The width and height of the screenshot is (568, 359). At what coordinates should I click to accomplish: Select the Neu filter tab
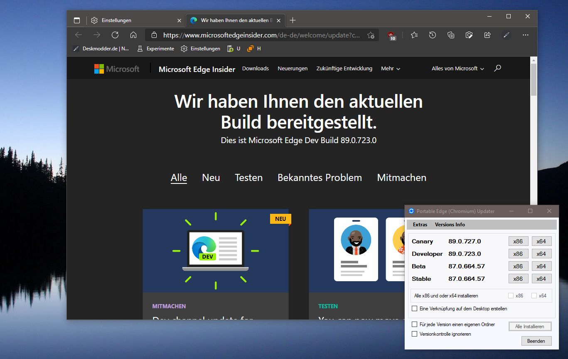(x=211, y=178)
